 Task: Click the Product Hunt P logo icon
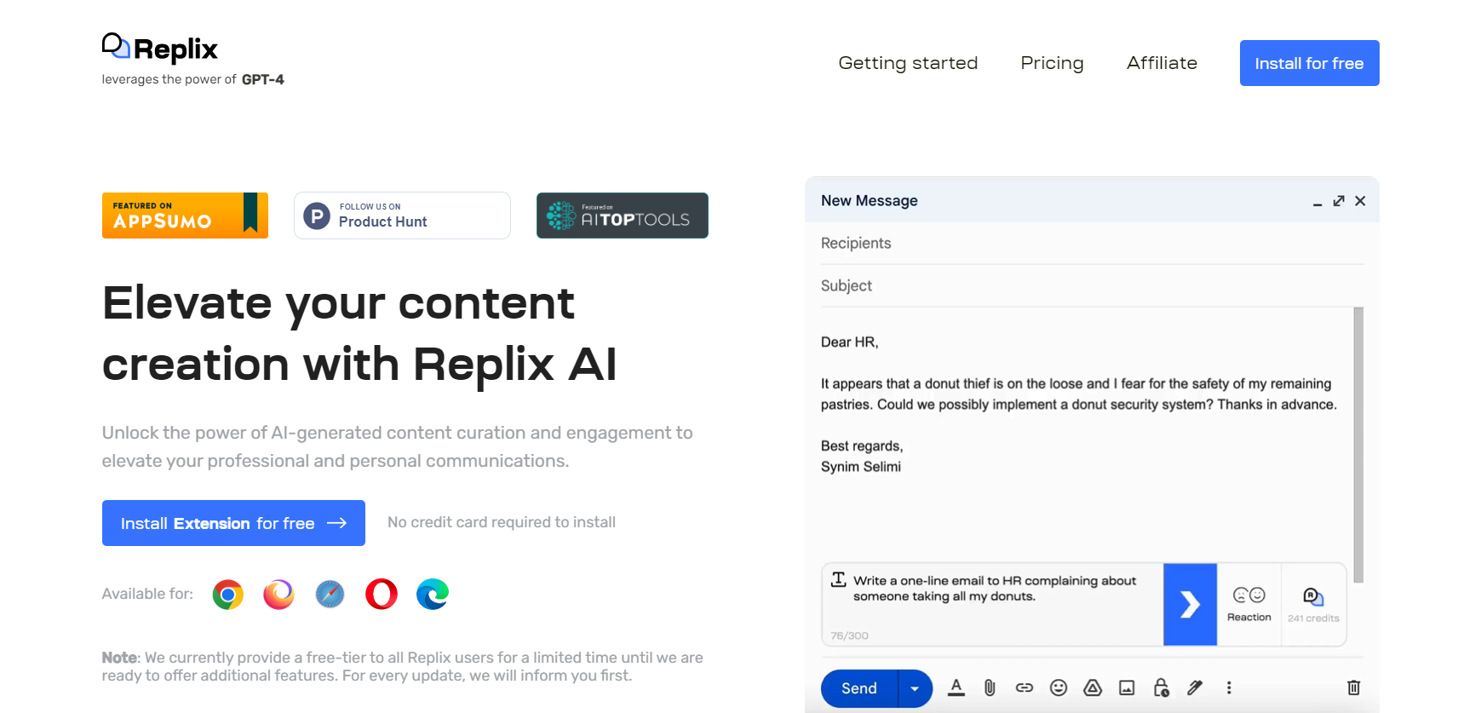pos(317,216)
